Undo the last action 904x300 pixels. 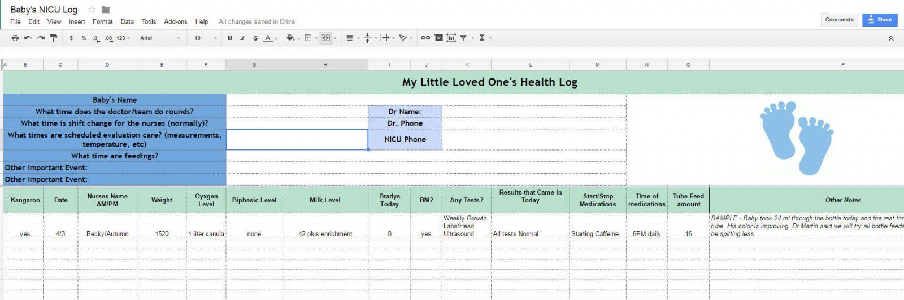(28, 38)
